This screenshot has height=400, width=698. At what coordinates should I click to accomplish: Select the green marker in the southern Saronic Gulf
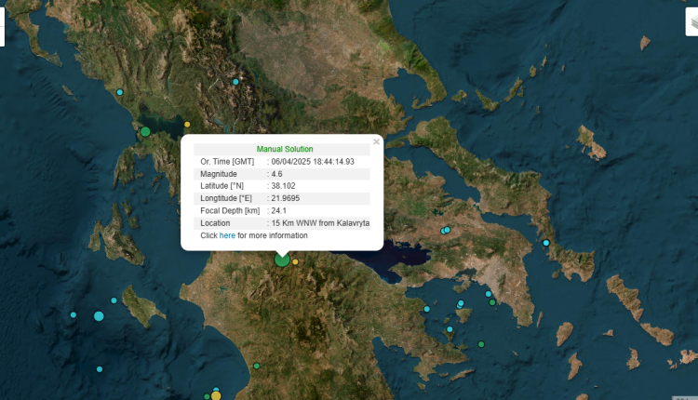click(x=481, y=344)
